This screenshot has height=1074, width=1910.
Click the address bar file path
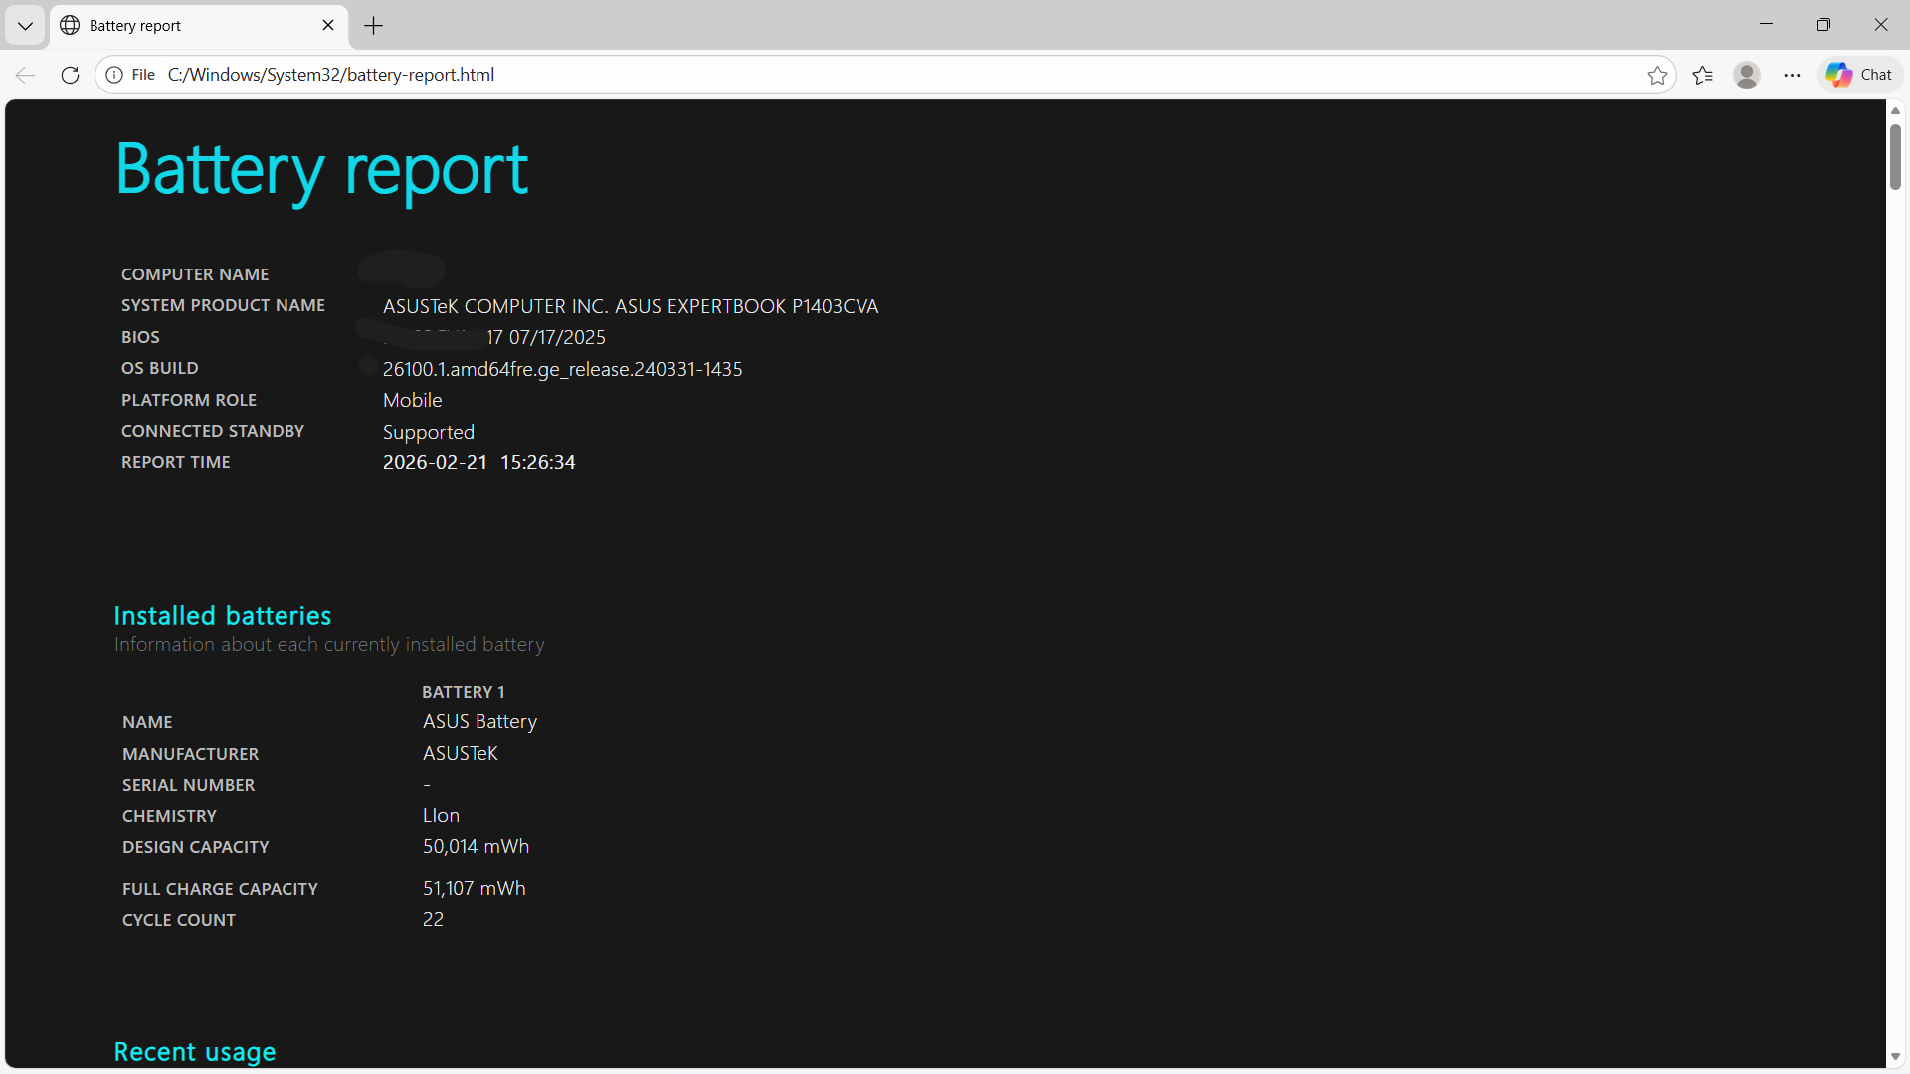330,75
